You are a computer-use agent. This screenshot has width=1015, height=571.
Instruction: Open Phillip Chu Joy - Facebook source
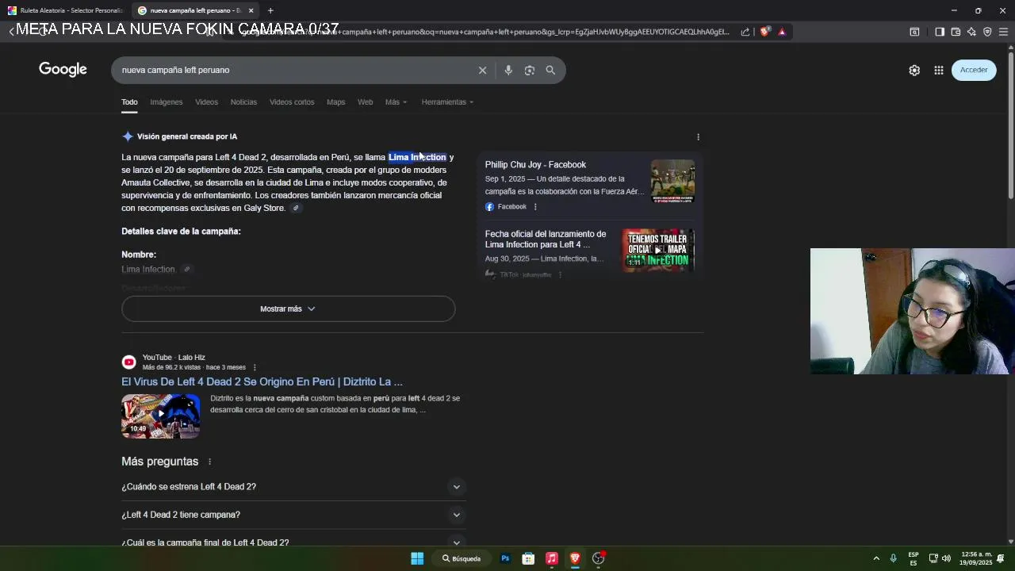pyautogui.click(x=535, y=165)
